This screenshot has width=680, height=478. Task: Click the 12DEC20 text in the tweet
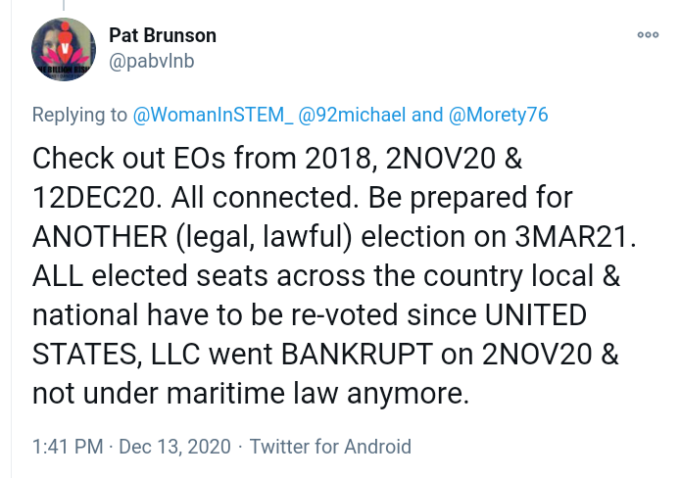tap(94, 198)
